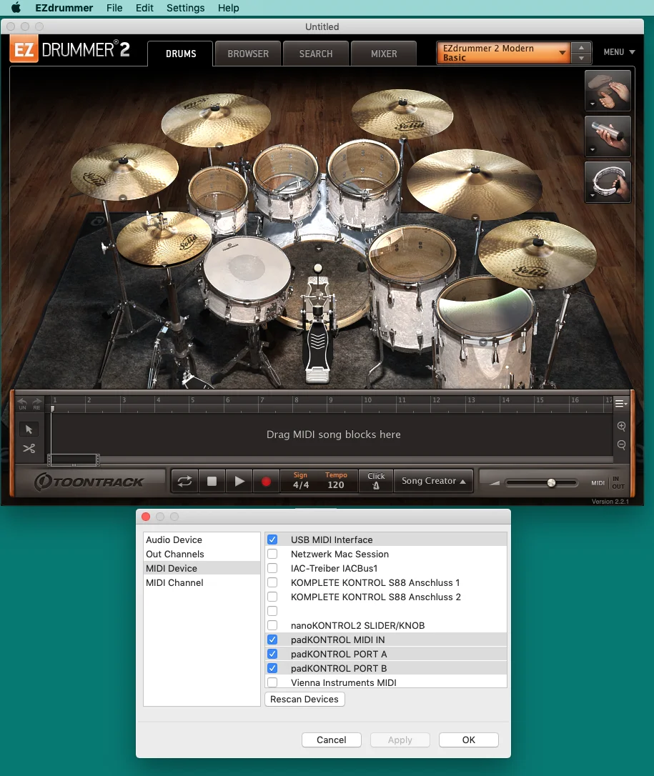Confirm the dialog with OK
Image resolution: width=654 pixels, height=776 pixels.
click(468, 740)
